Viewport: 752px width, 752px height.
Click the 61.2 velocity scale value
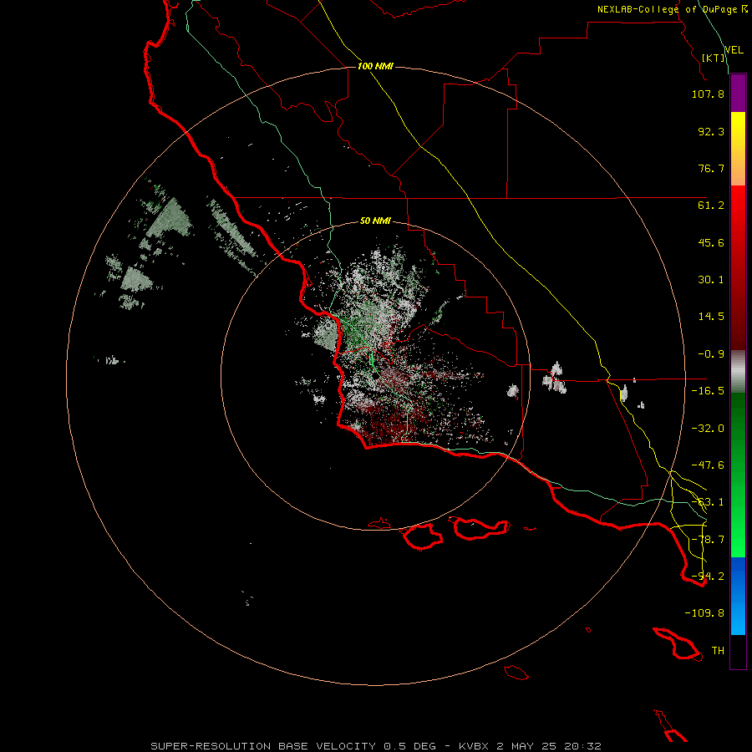point(711,206)
